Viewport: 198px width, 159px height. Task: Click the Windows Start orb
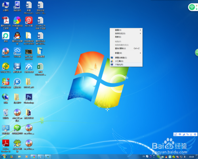(x=4, y=157)
